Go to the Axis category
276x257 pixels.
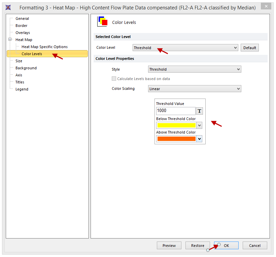click(x=19, y=75)
